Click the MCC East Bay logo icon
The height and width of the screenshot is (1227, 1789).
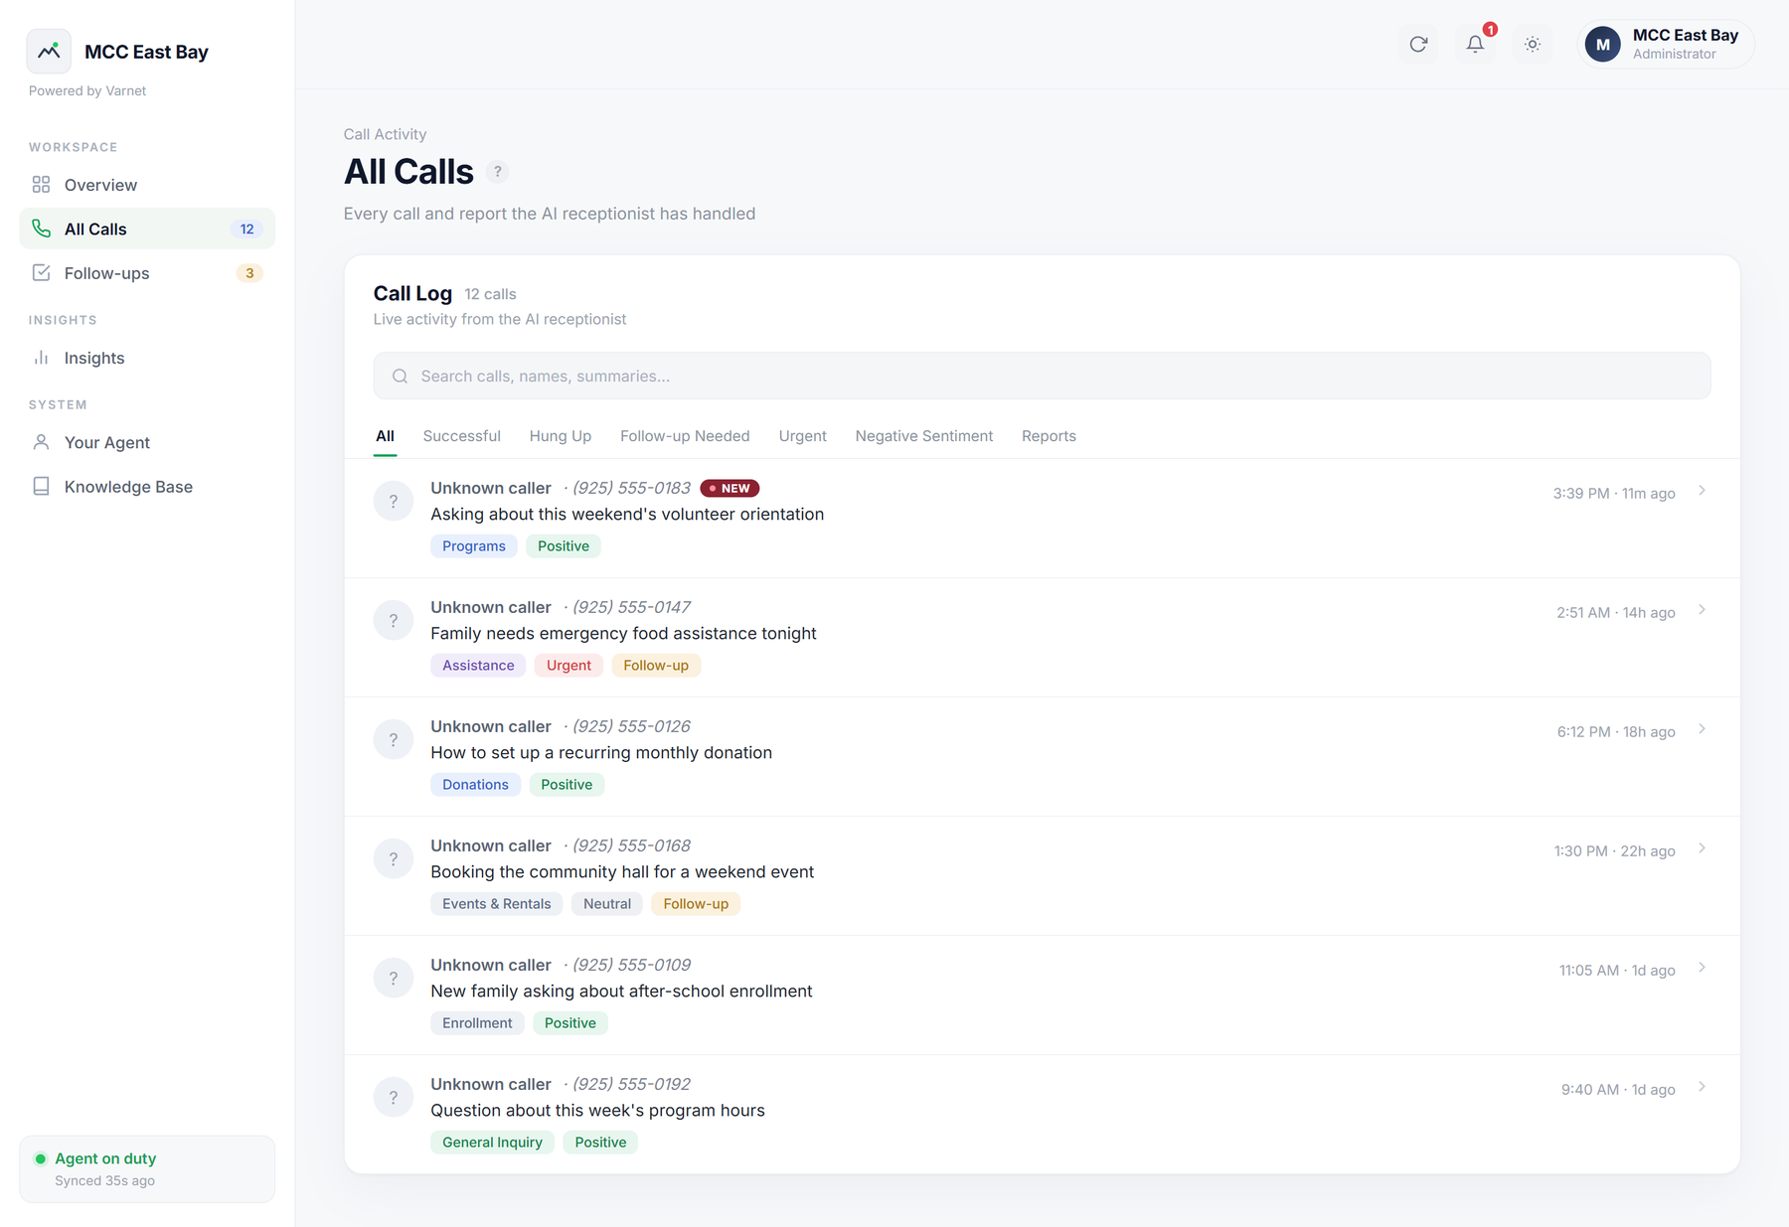click(x=49, y=52)
